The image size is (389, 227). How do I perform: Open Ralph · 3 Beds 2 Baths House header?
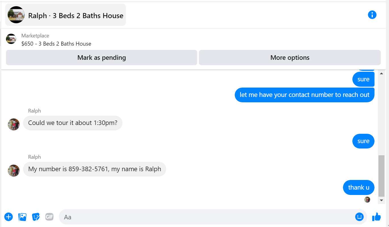[65, 15]
